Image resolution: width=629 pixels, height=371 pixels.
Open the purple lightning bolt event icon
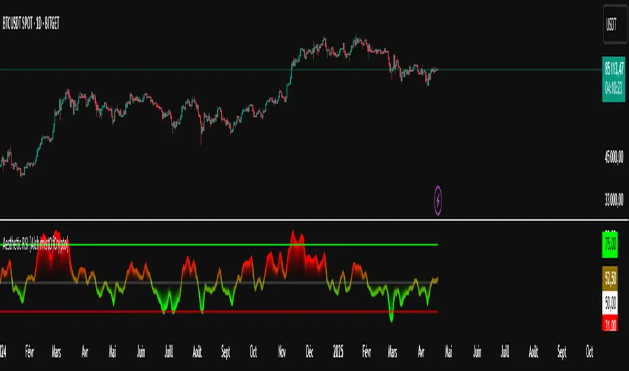437,200
